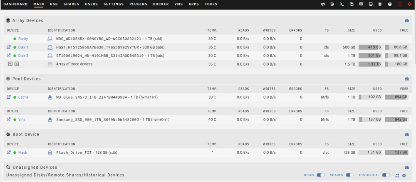Open the file manager overlapping-squares icon
Image resolution: width=416 pixels, height=182 pixels.
coord(352,4)
